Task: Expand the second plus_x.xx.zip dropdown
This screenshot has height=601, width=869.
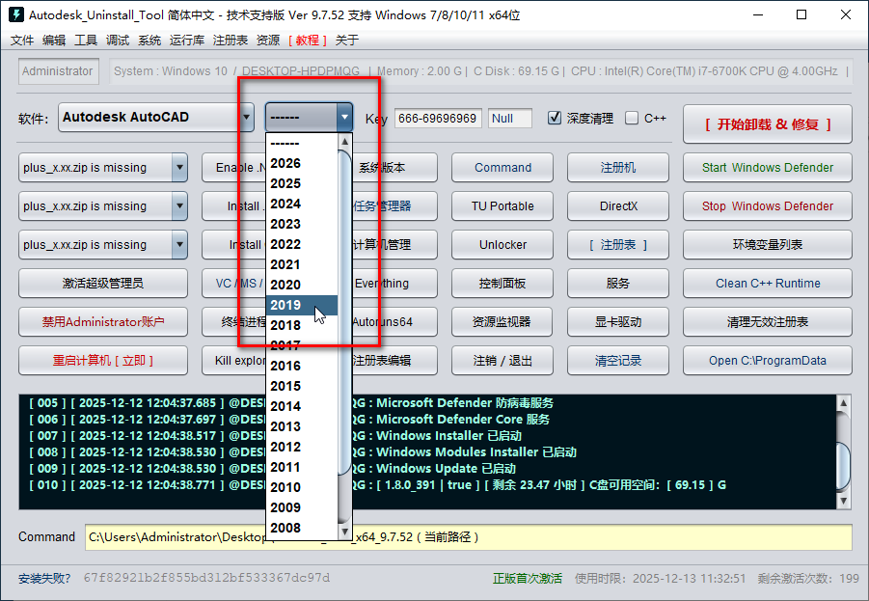Action: [x=179, y=205]
